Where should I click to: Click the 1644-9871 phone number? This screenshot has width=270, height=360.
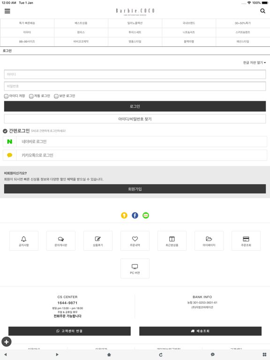click(x=67, y=303)
